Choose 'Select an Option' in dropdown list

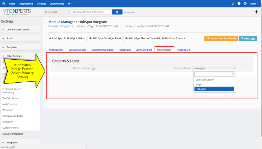click(x=214, y=80)
